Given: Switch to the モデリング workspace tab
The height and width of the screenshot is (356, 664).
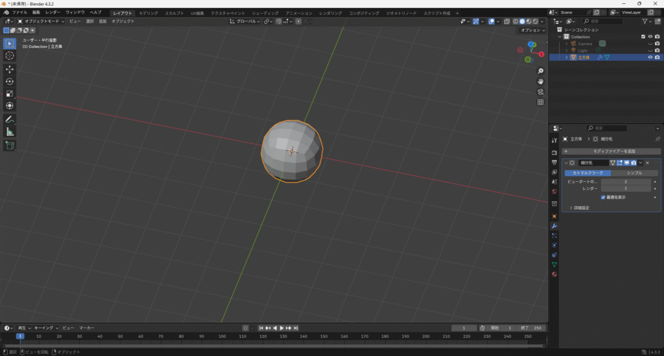Looking at the screenshot, I should click(x=148, y=13).
